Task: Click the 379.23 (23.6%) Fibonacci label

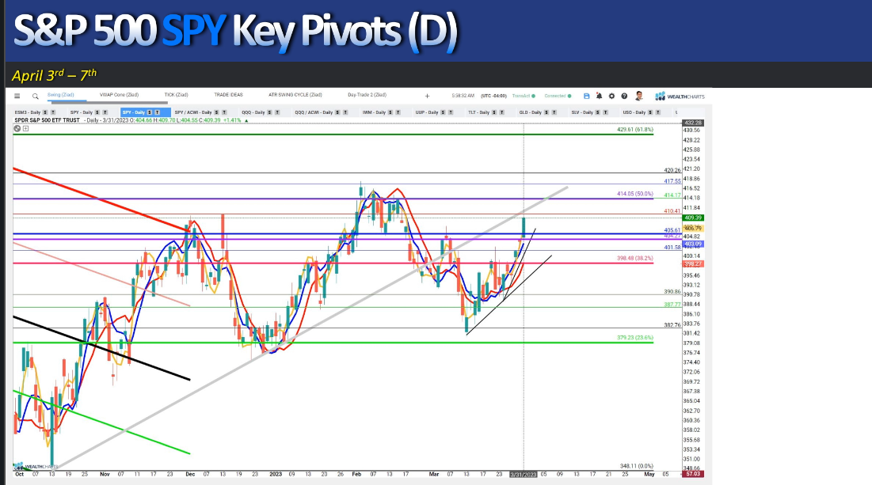Action: click(x=635, y=337)
